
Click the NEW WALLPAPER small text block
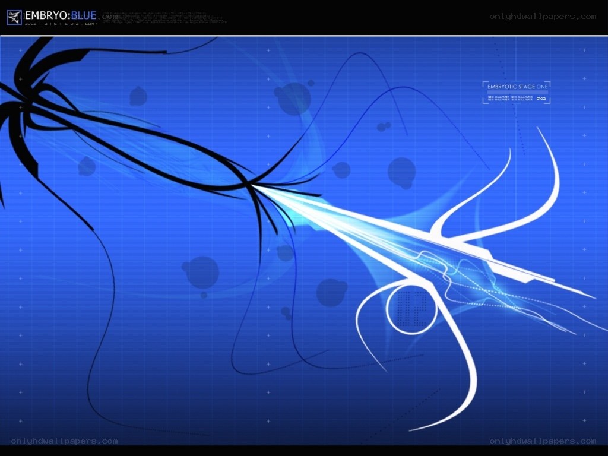(x=510, y=99)
